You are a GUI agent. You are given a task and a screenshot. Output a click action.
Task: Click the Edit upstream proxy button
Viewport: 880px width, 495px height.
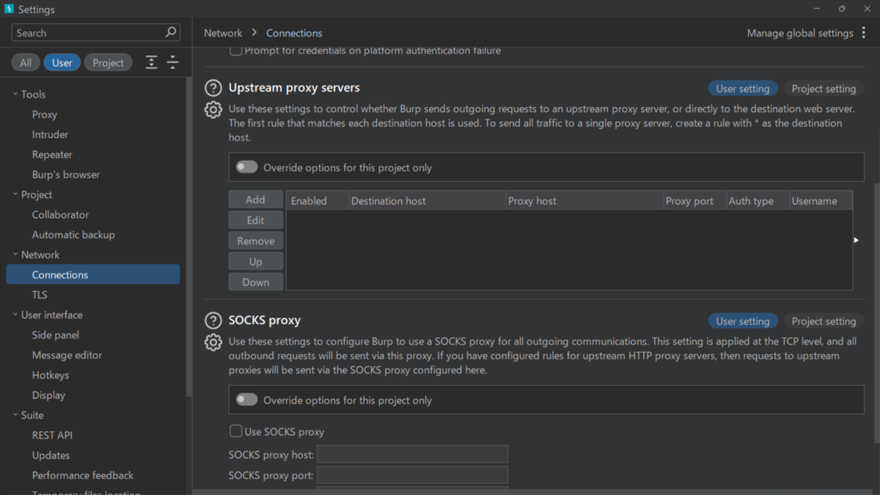255,220
